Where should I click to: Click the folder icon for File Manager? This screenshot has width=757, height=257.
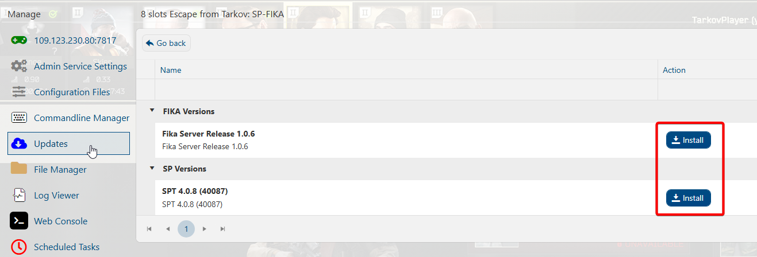pos(19,169)
